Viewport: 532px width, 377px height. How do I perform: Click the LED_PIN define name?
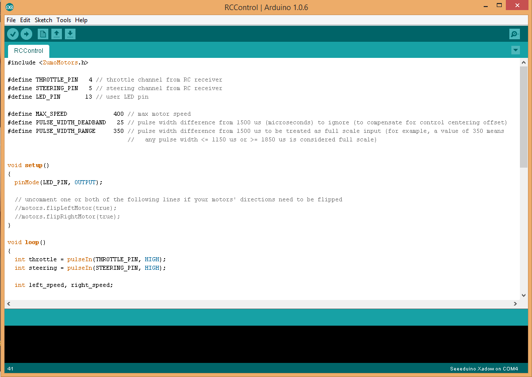(x=48, y=97)
